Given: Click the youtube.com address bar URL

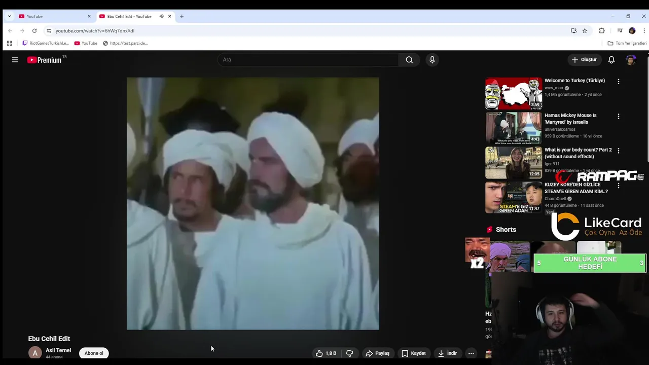Looking at the screenshot, I should [x=95, y=31].
